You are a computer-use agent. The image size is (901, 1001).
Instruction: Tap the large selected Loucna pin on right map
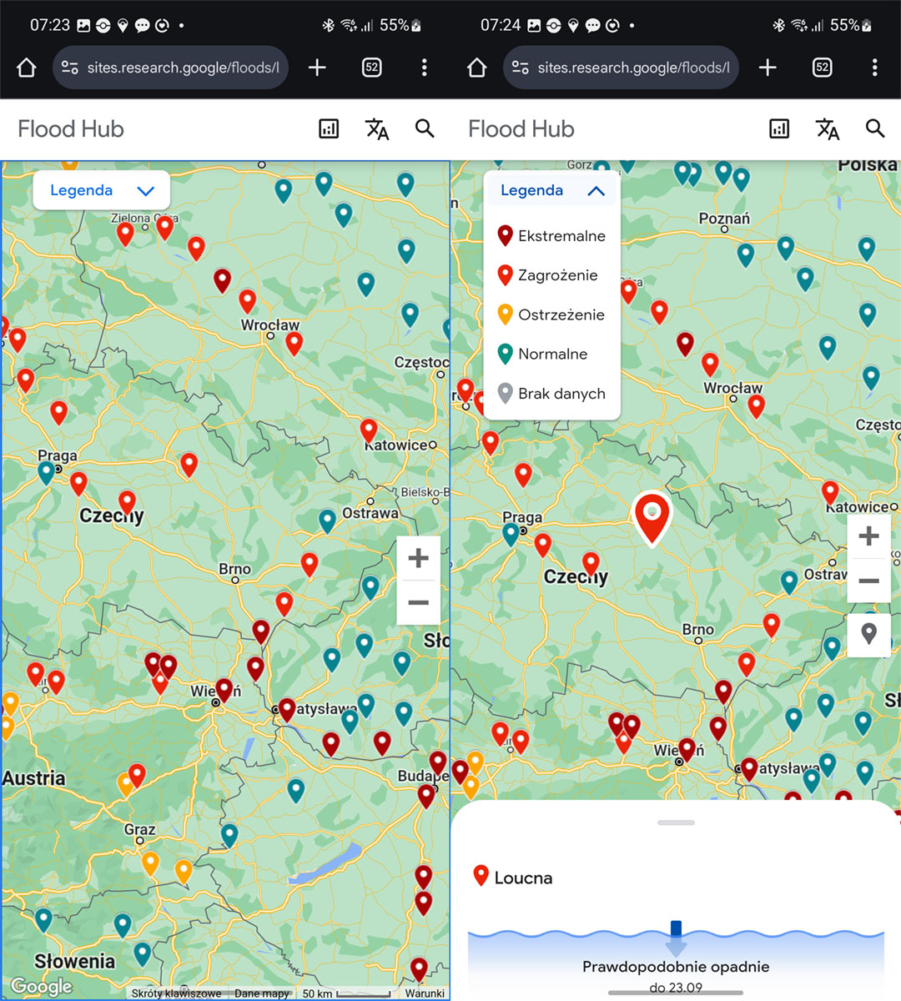point(652,517)
